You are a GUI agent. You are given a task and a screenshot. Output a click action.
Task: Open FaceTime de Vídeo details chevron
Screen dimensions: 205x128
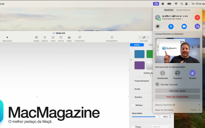182,19
